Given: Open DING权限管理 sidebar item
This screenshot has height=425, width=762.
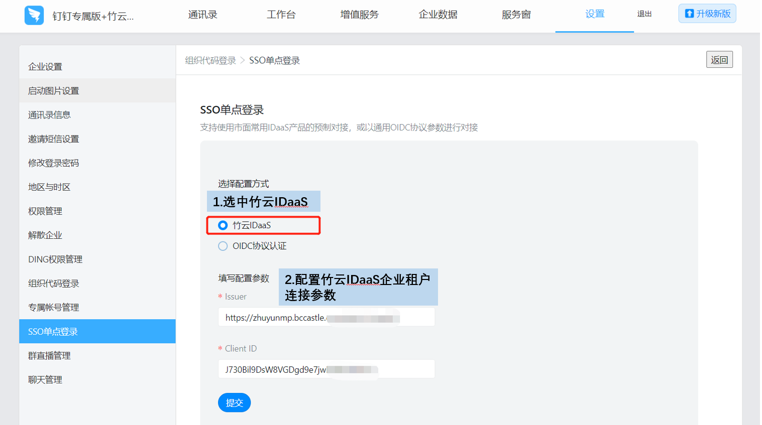Looking at the screenshot, I should (x=97, y=259).
